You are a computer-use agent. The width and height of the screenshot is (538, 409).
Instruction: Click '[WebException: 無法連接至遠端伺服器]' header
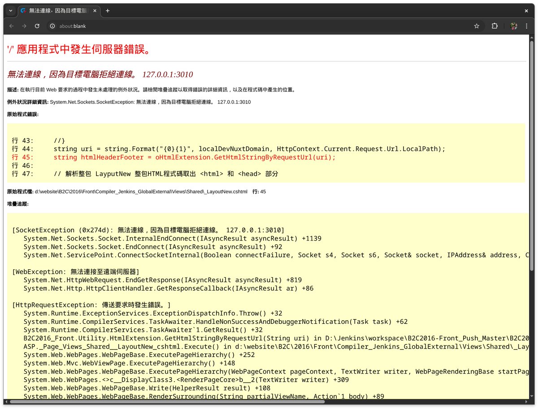[76, 272]
